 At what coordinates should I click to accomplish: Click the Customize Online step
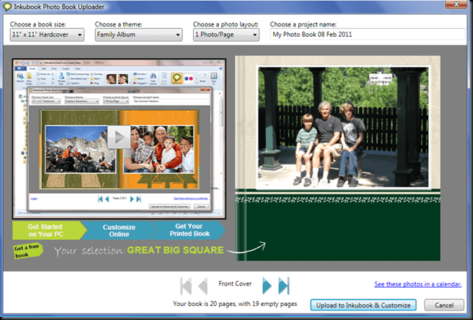119,230
